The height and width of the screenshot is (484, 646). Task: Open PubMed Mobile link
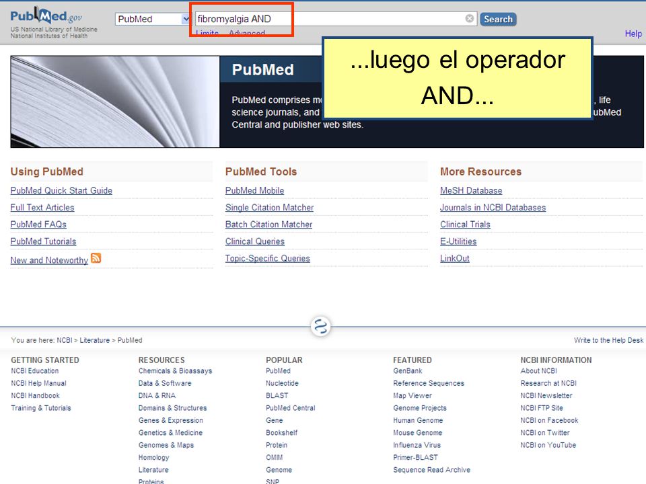coord(254,190)
